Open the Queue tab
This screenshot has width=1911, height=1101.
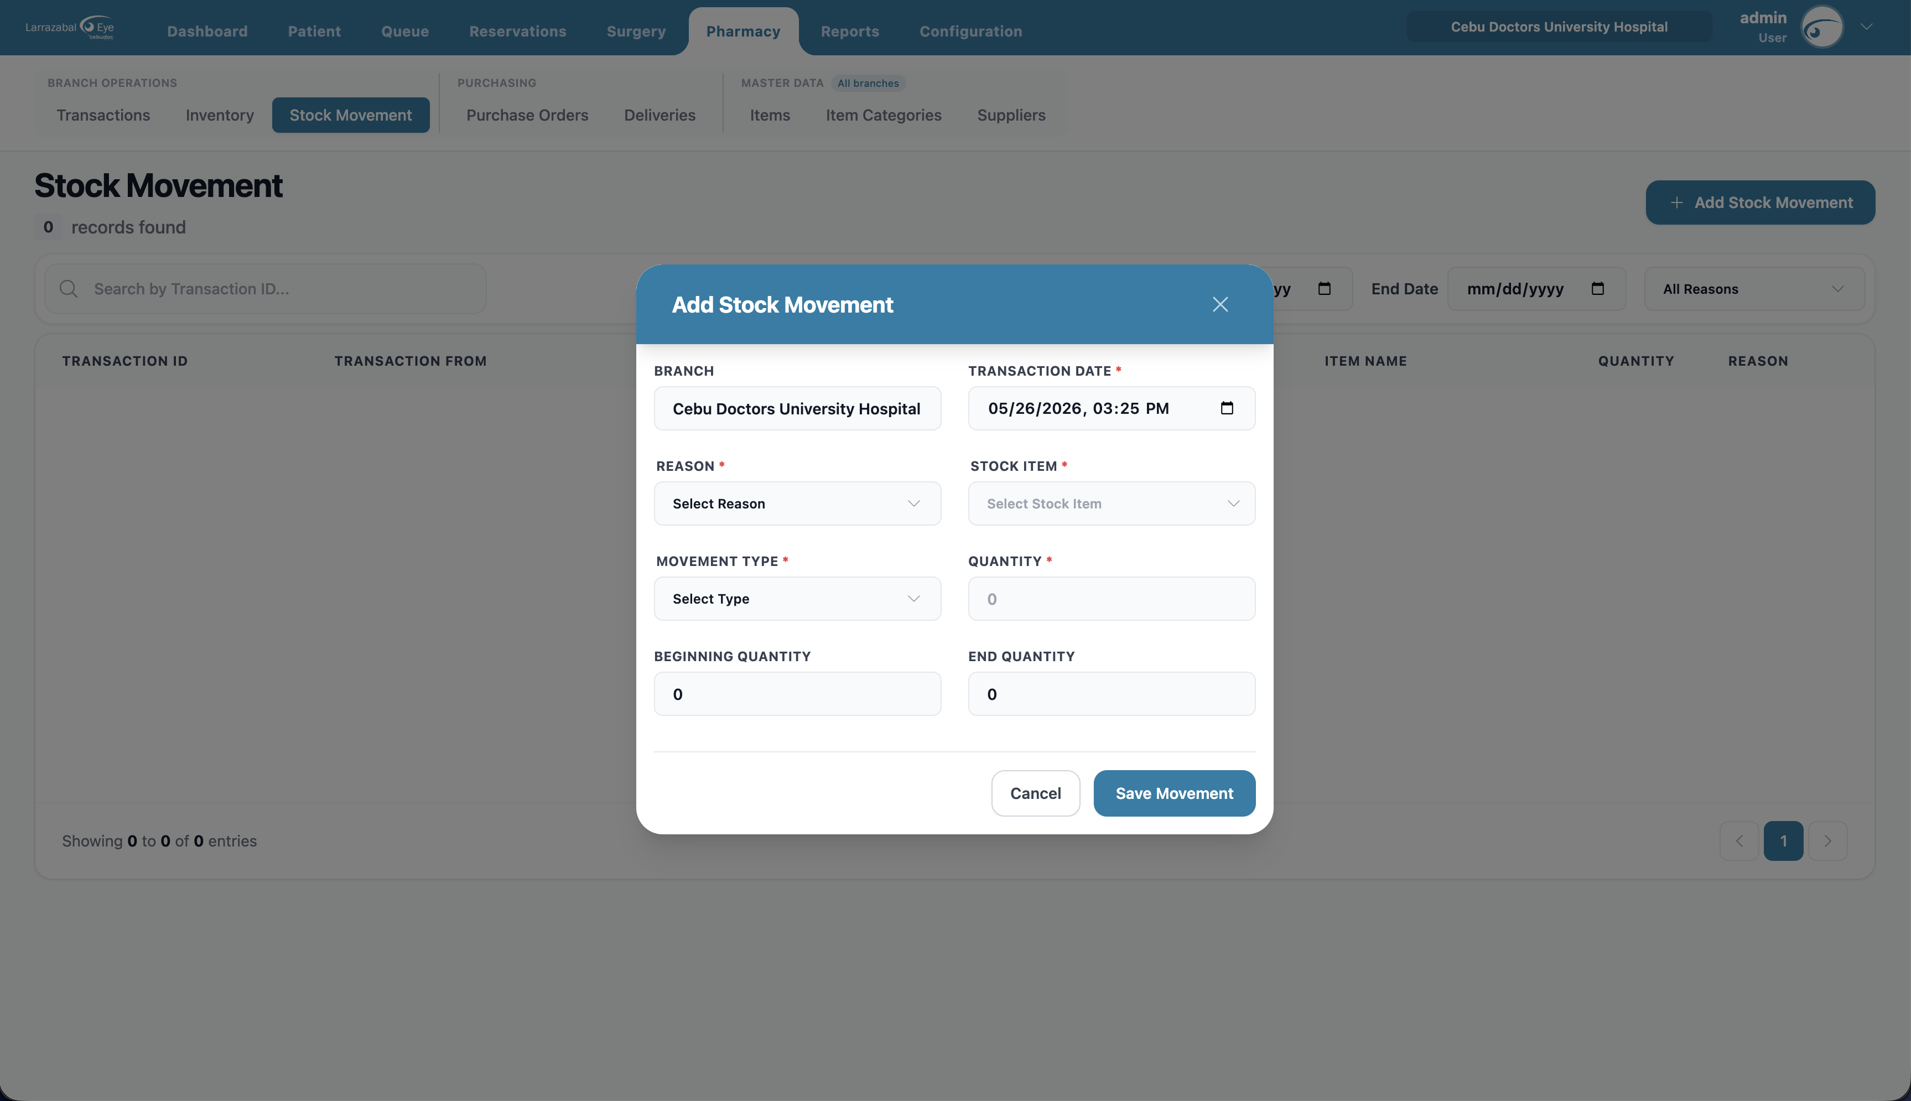(x=405, y=31)
